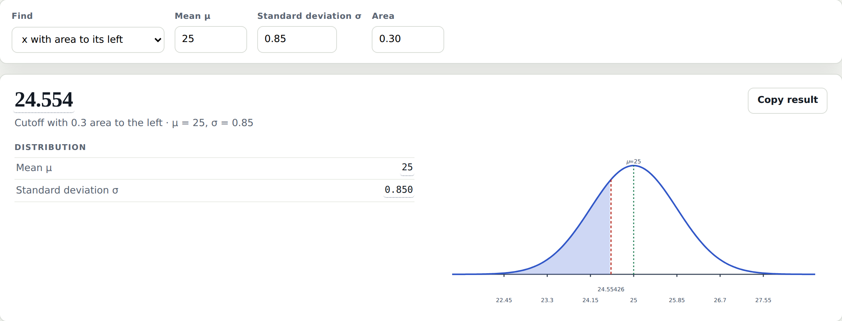Click the cutoff description subtitle text
842x321 pixels.
coord(134,123)
